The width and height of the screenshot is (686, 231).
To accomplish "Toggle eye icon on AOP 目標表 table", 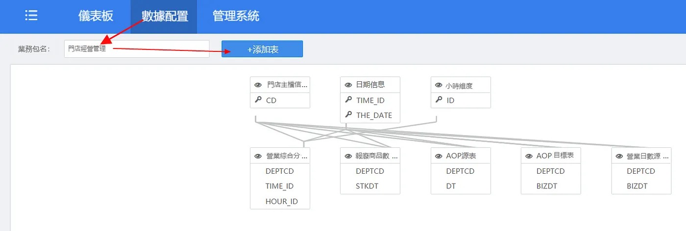I will coord(529,156).
